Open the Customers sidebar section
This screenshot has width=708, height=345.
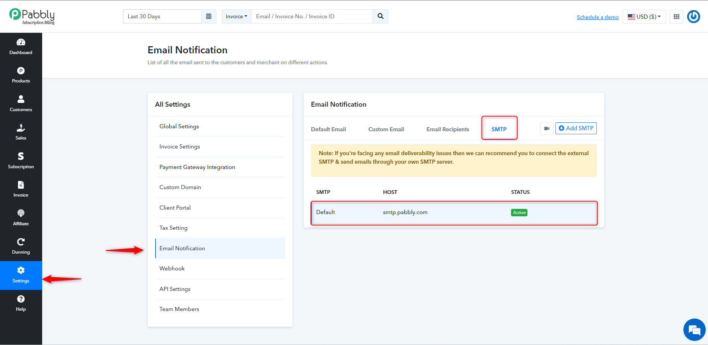coord(21,104)
